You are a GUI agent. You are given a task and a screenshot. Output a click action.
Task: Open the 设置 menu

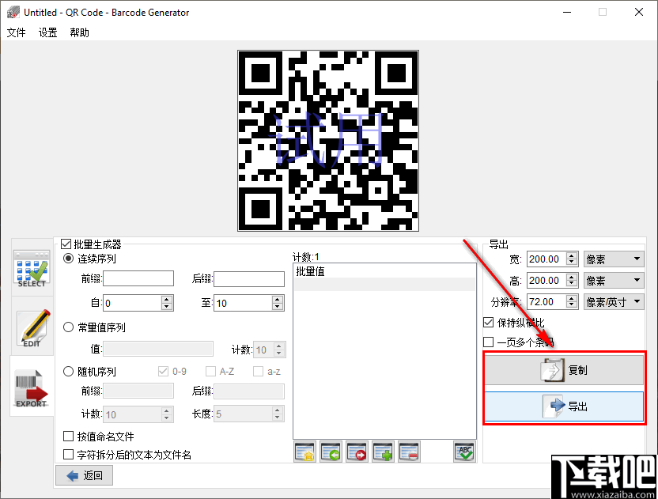coord(47,33)
